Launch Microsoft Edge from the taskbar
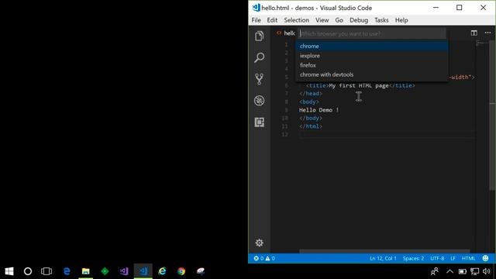Viewport: 496px width, 279px height. click(67, 271)
